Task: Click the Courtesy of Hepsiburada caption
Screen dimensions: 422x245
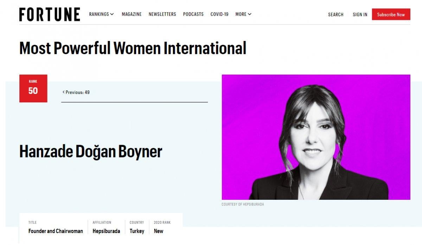Action: coord(243,204)
